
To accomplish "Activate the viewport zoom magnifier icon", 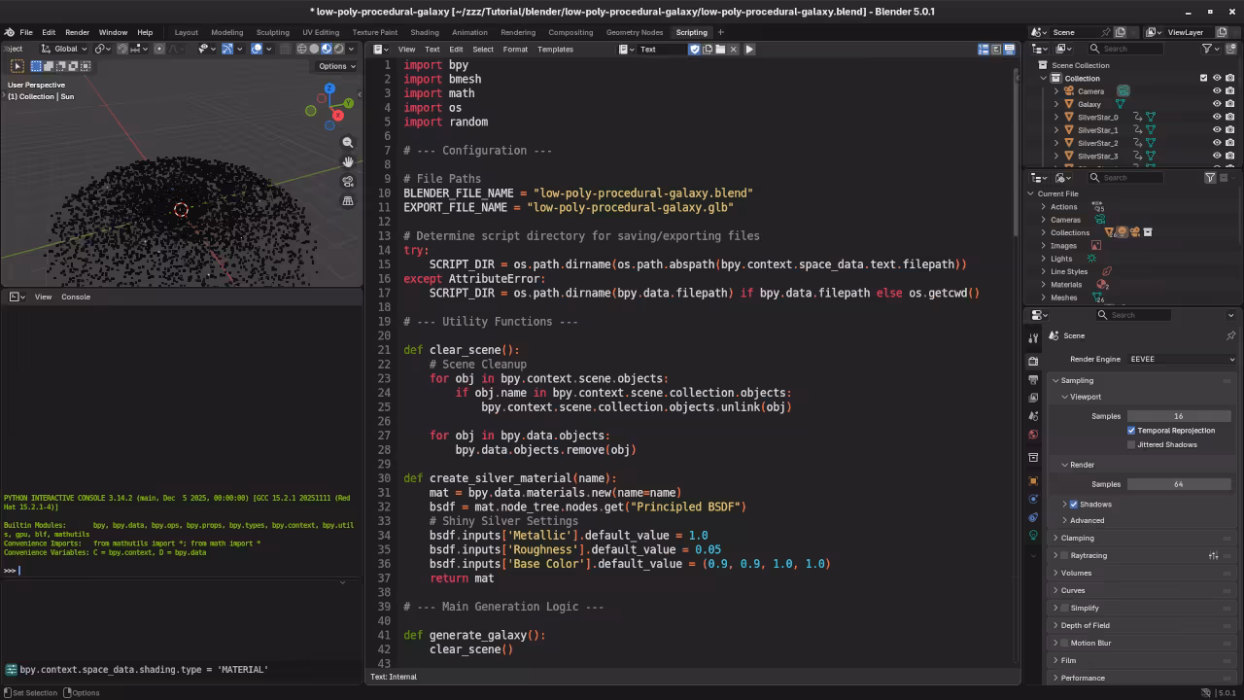I will 348,142.
